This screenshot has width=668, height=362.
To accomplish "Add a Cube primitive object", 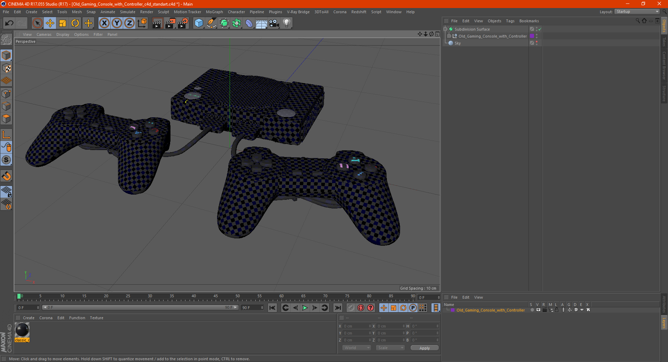I will (x=199, y=23).
